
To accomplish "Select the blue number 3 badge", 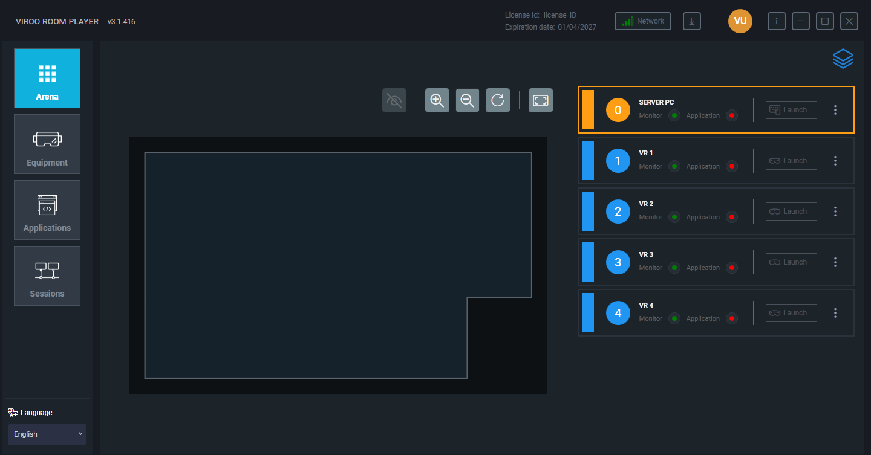I will (x=618, y=262).
